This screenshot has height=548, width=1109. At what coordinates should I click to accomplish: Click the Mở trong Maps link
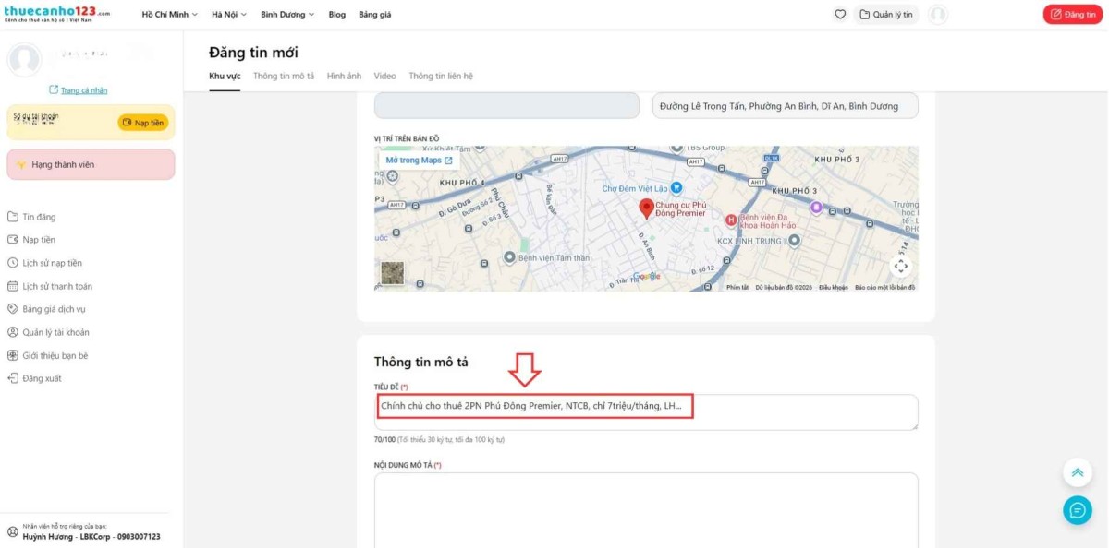pos(420,161)
